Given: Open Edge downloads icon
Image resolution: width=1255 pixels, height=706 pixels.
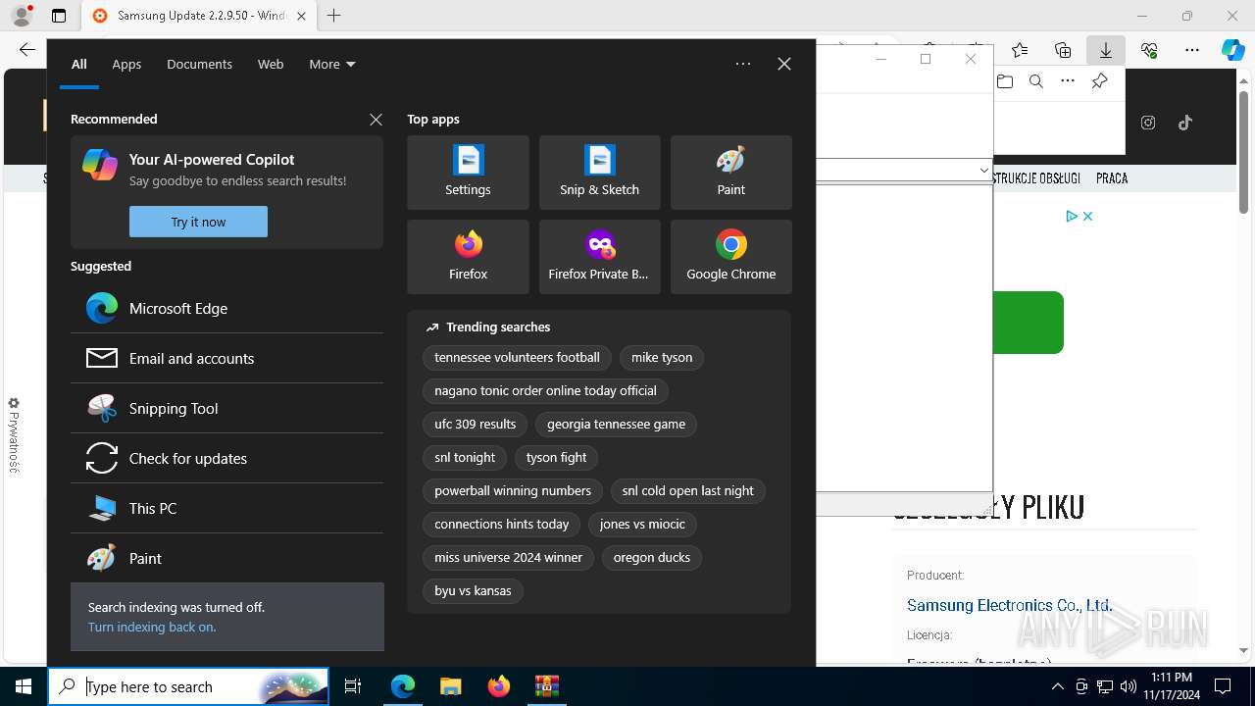Looking at the screenshot, I should 1106,50.
